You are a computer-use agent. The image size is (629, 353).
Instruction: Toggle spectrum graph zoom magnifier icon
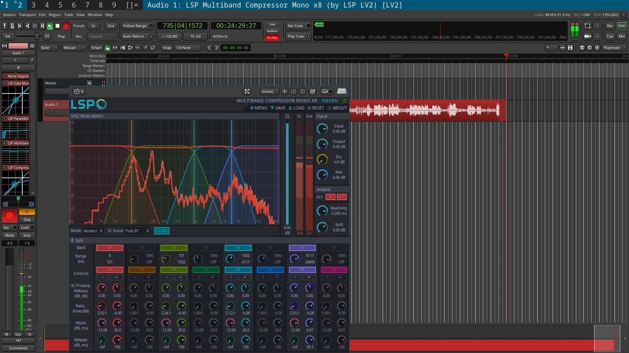coord(287,116)
